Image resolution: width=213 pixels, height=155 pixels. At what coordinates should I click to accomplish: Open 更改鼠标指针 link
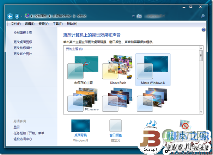point(23,48)
